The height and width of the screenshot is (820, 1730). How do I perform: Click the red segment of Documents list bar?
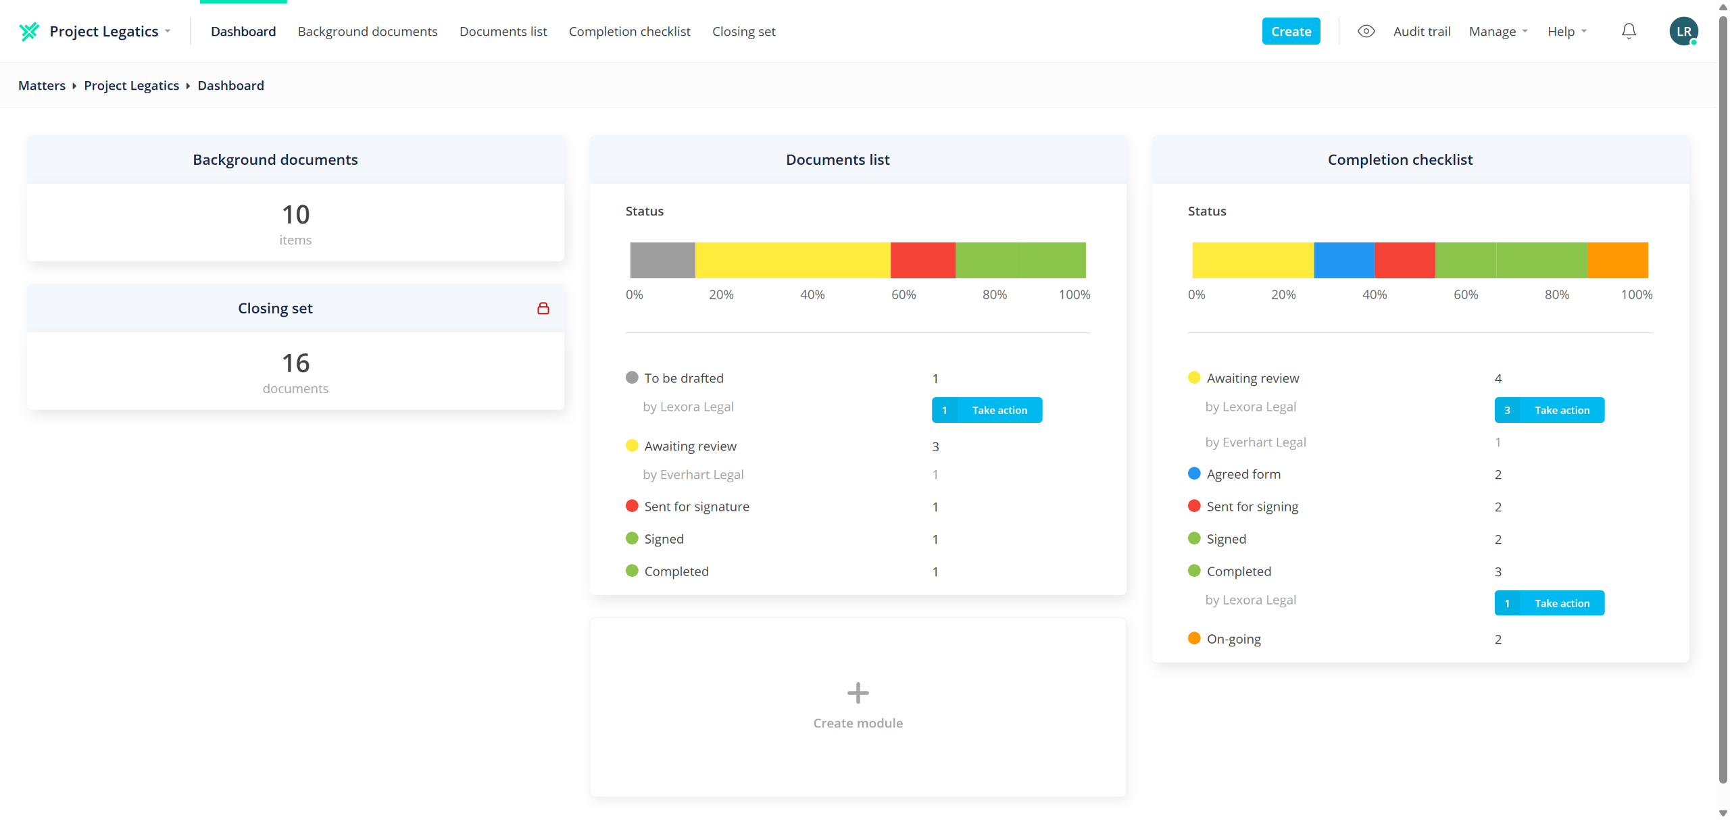(922, 260)
